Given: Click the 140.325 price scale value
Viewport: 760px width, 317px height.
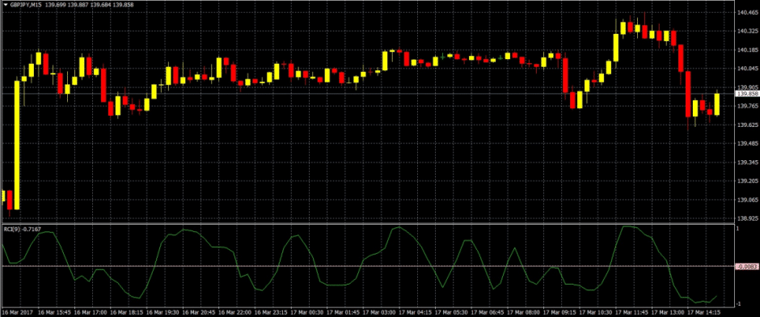Looking at the screenshot, I should [x=746, y=31].
